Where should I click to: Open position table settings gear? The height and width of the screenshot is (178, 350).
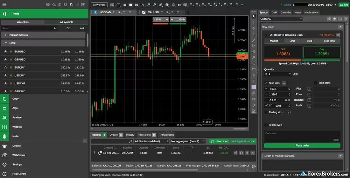pos(253,166)
